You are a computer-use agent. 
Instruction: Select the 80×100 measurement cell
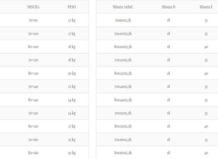(33, 47)
